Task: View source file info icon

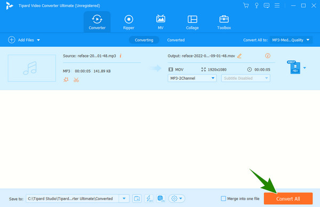Action: 121,55
